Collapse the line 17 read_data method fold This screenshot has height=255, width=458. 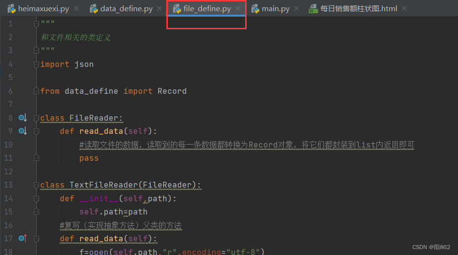pos(36,239)
